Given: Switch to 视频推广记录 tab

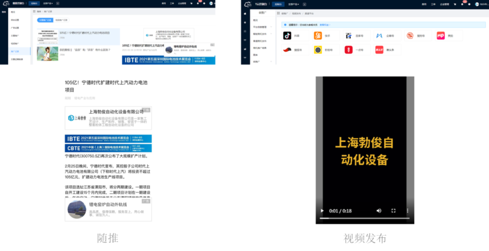Looking at the screenshot, I should click(61, 20).
